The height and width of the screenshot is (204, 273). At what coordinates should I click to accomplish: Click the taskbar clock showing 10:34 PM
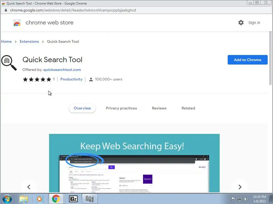pos(259,199)
